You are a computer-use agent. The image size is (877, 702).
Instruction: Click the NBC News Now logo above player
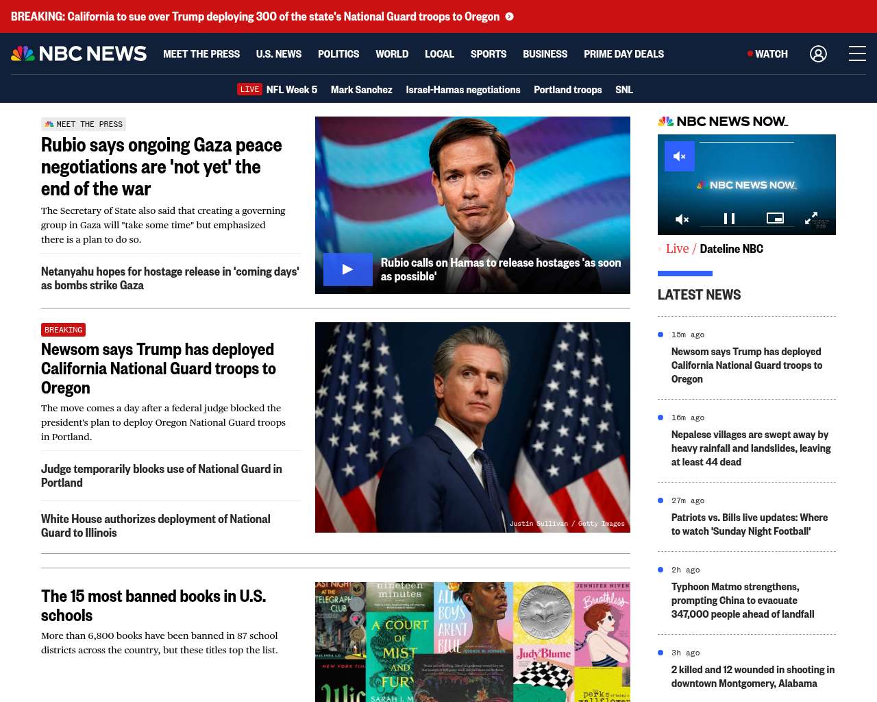click(723, 121)
